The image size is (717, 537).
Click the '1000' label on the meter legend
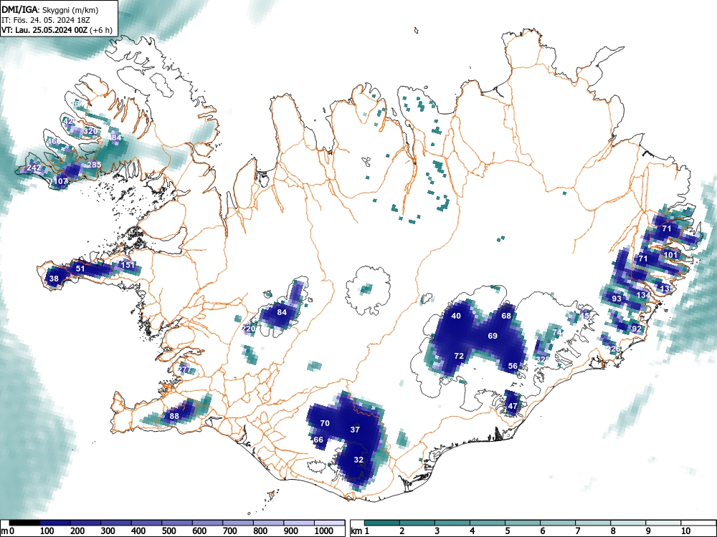[x=324, y=531]
